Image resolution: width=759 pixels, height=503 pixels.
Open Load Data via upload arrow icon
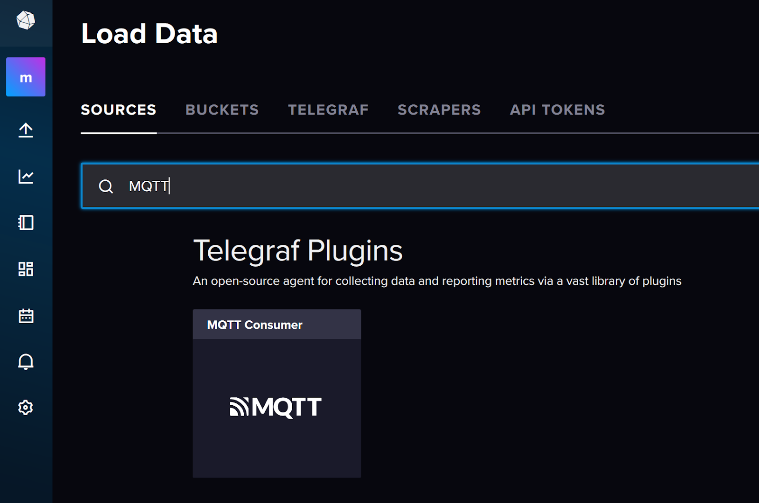[26, 130]
